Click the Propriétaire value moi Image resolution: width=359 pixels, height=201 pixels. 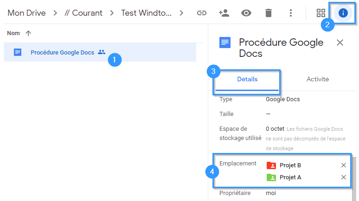coord(270,193)
